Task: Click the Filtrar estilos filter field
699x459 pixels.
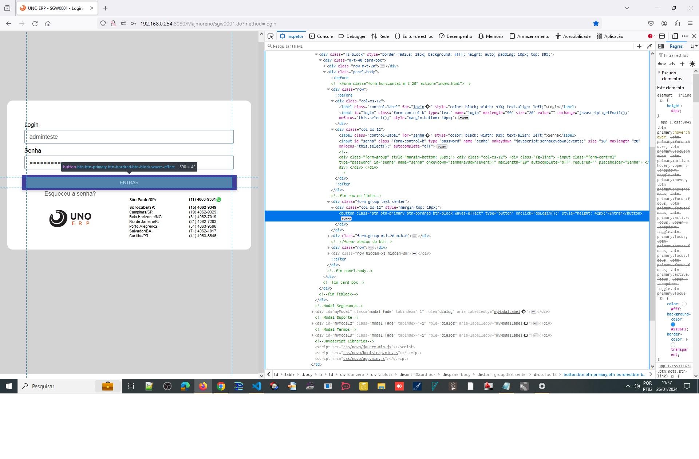Action: click(675, 55)
